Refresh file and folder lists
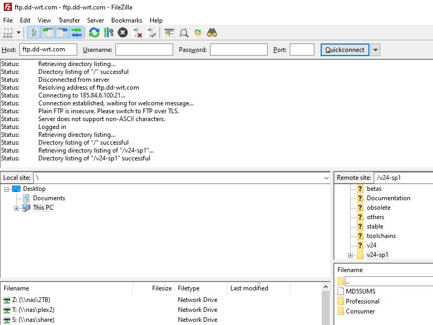The height and width of the screenshot is (325, 433). (94, 33)
